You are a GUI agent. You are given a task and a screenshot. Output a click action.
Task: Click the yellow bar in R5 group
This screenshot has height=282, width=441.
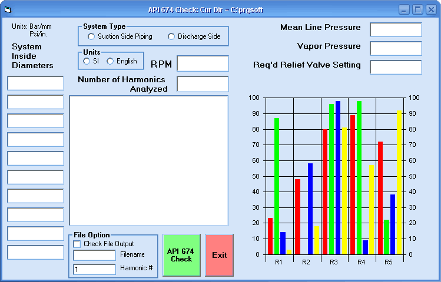pos(399,182)
